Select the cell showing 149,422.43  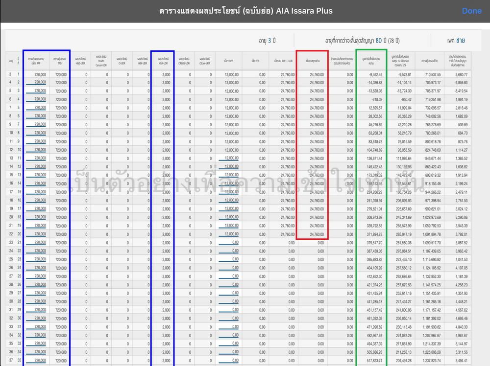pos(375,167)
